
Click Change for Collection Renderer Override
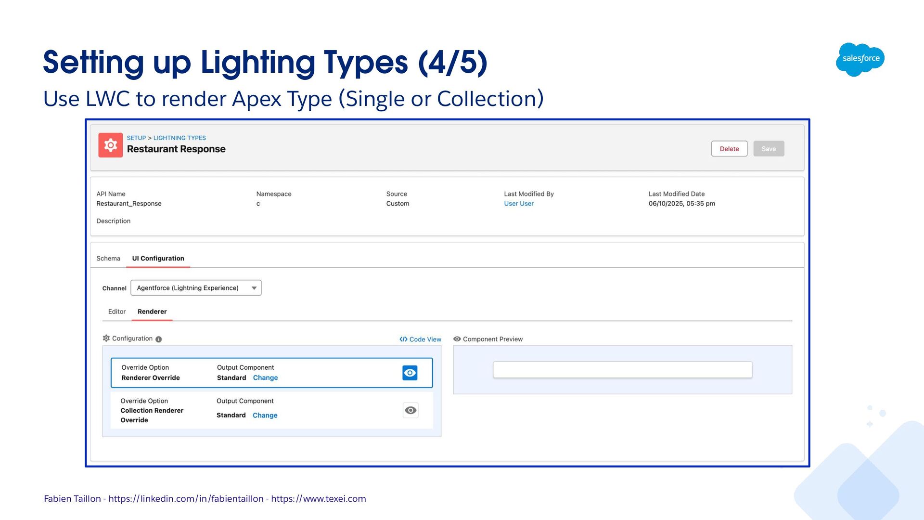265,416
